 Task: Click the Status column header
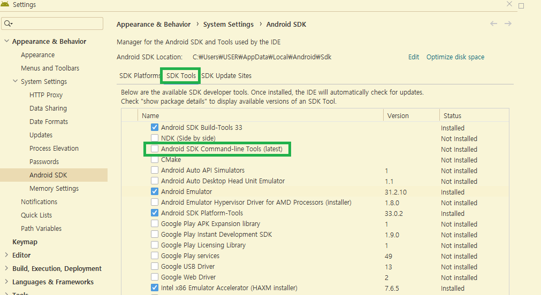(452, 116)
